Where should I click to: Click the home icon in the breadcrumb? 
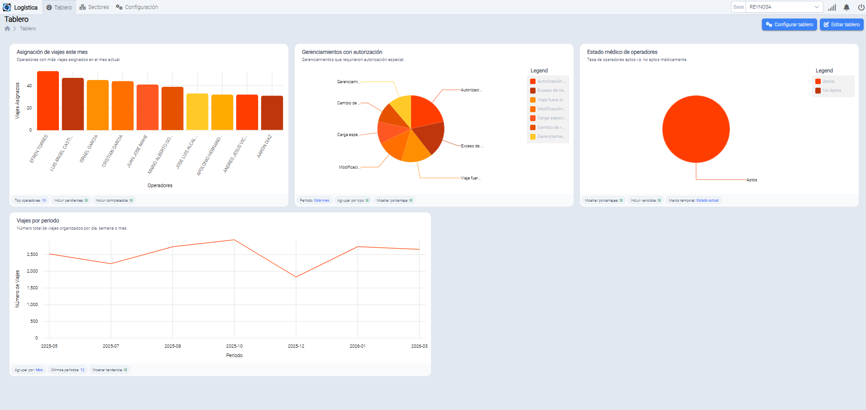(7, 28)
